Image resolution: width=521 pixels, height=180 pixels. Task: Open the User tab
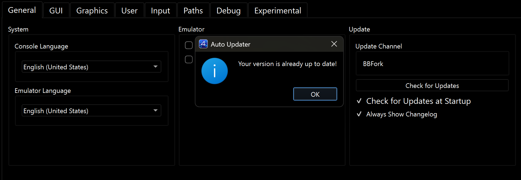click(x=129, y=11)
